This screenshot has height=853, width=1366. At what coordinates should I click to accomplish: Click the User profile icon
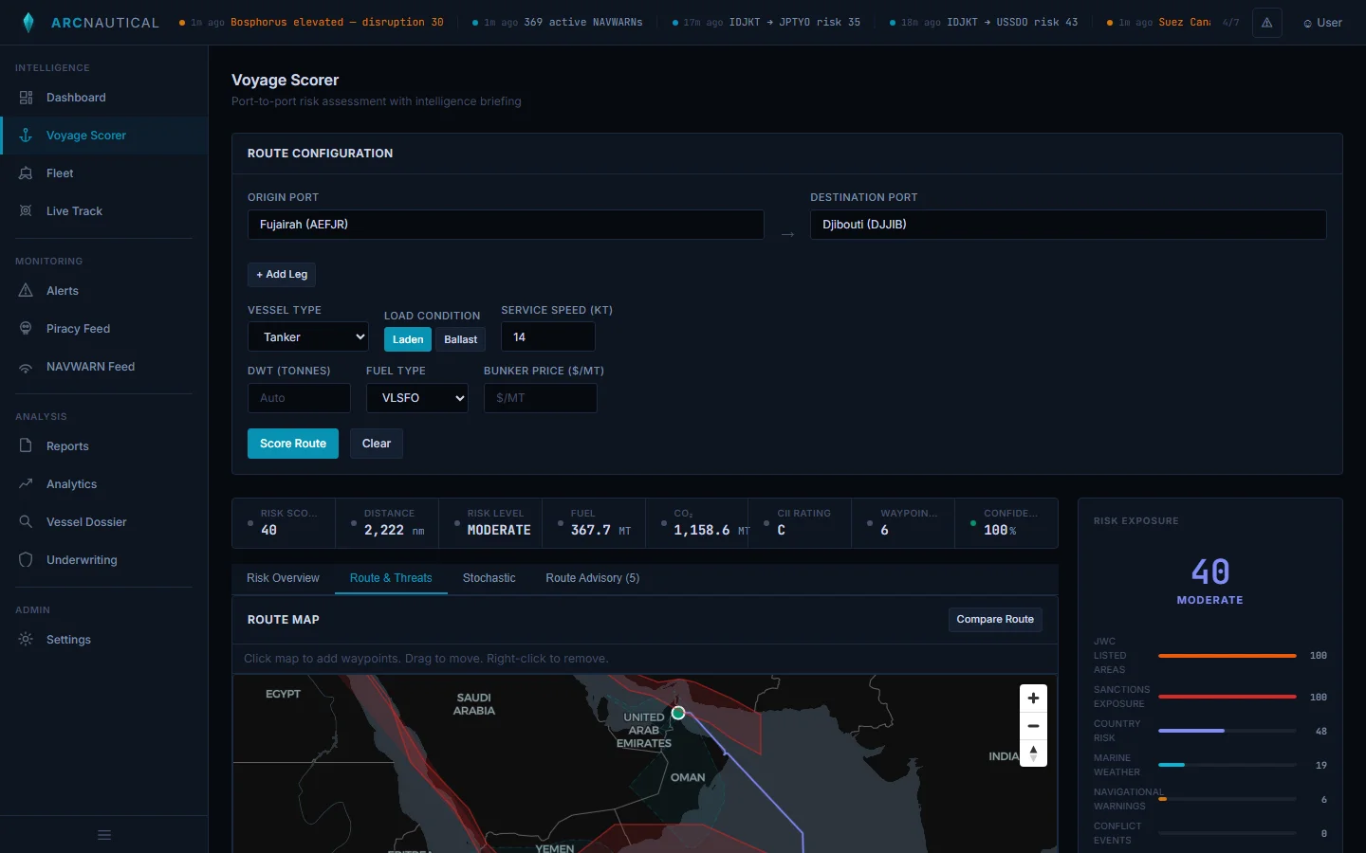(1308, 22)
